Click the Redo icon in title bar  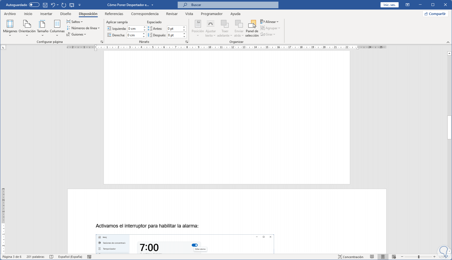tap(64, 5)
